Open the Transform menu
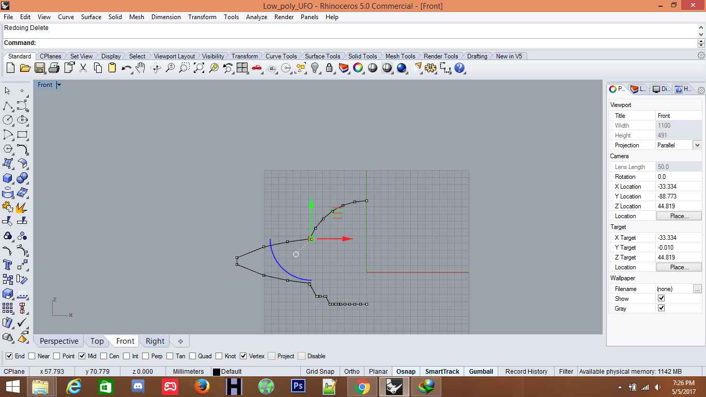Screen dimensions: 706x397 202,17
